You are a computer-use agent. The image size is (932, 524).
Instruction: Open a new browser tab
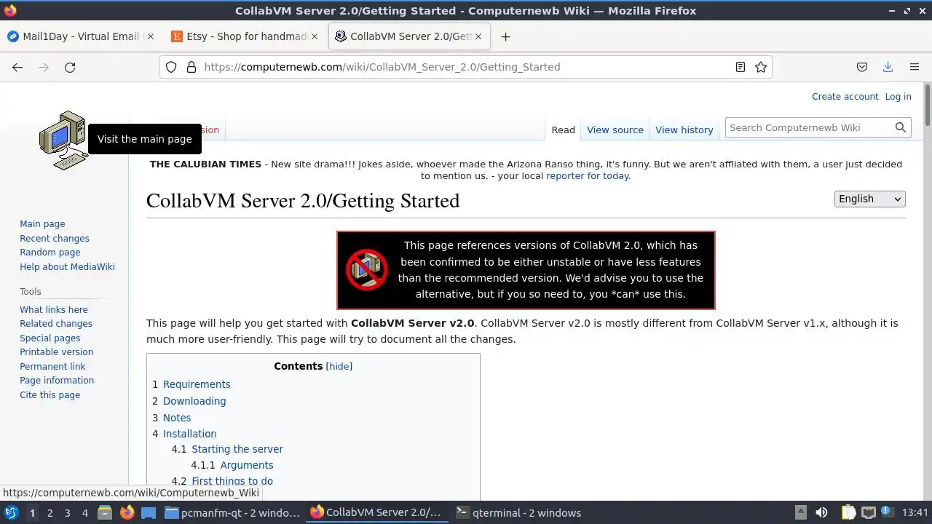click(x=505, y=36)
